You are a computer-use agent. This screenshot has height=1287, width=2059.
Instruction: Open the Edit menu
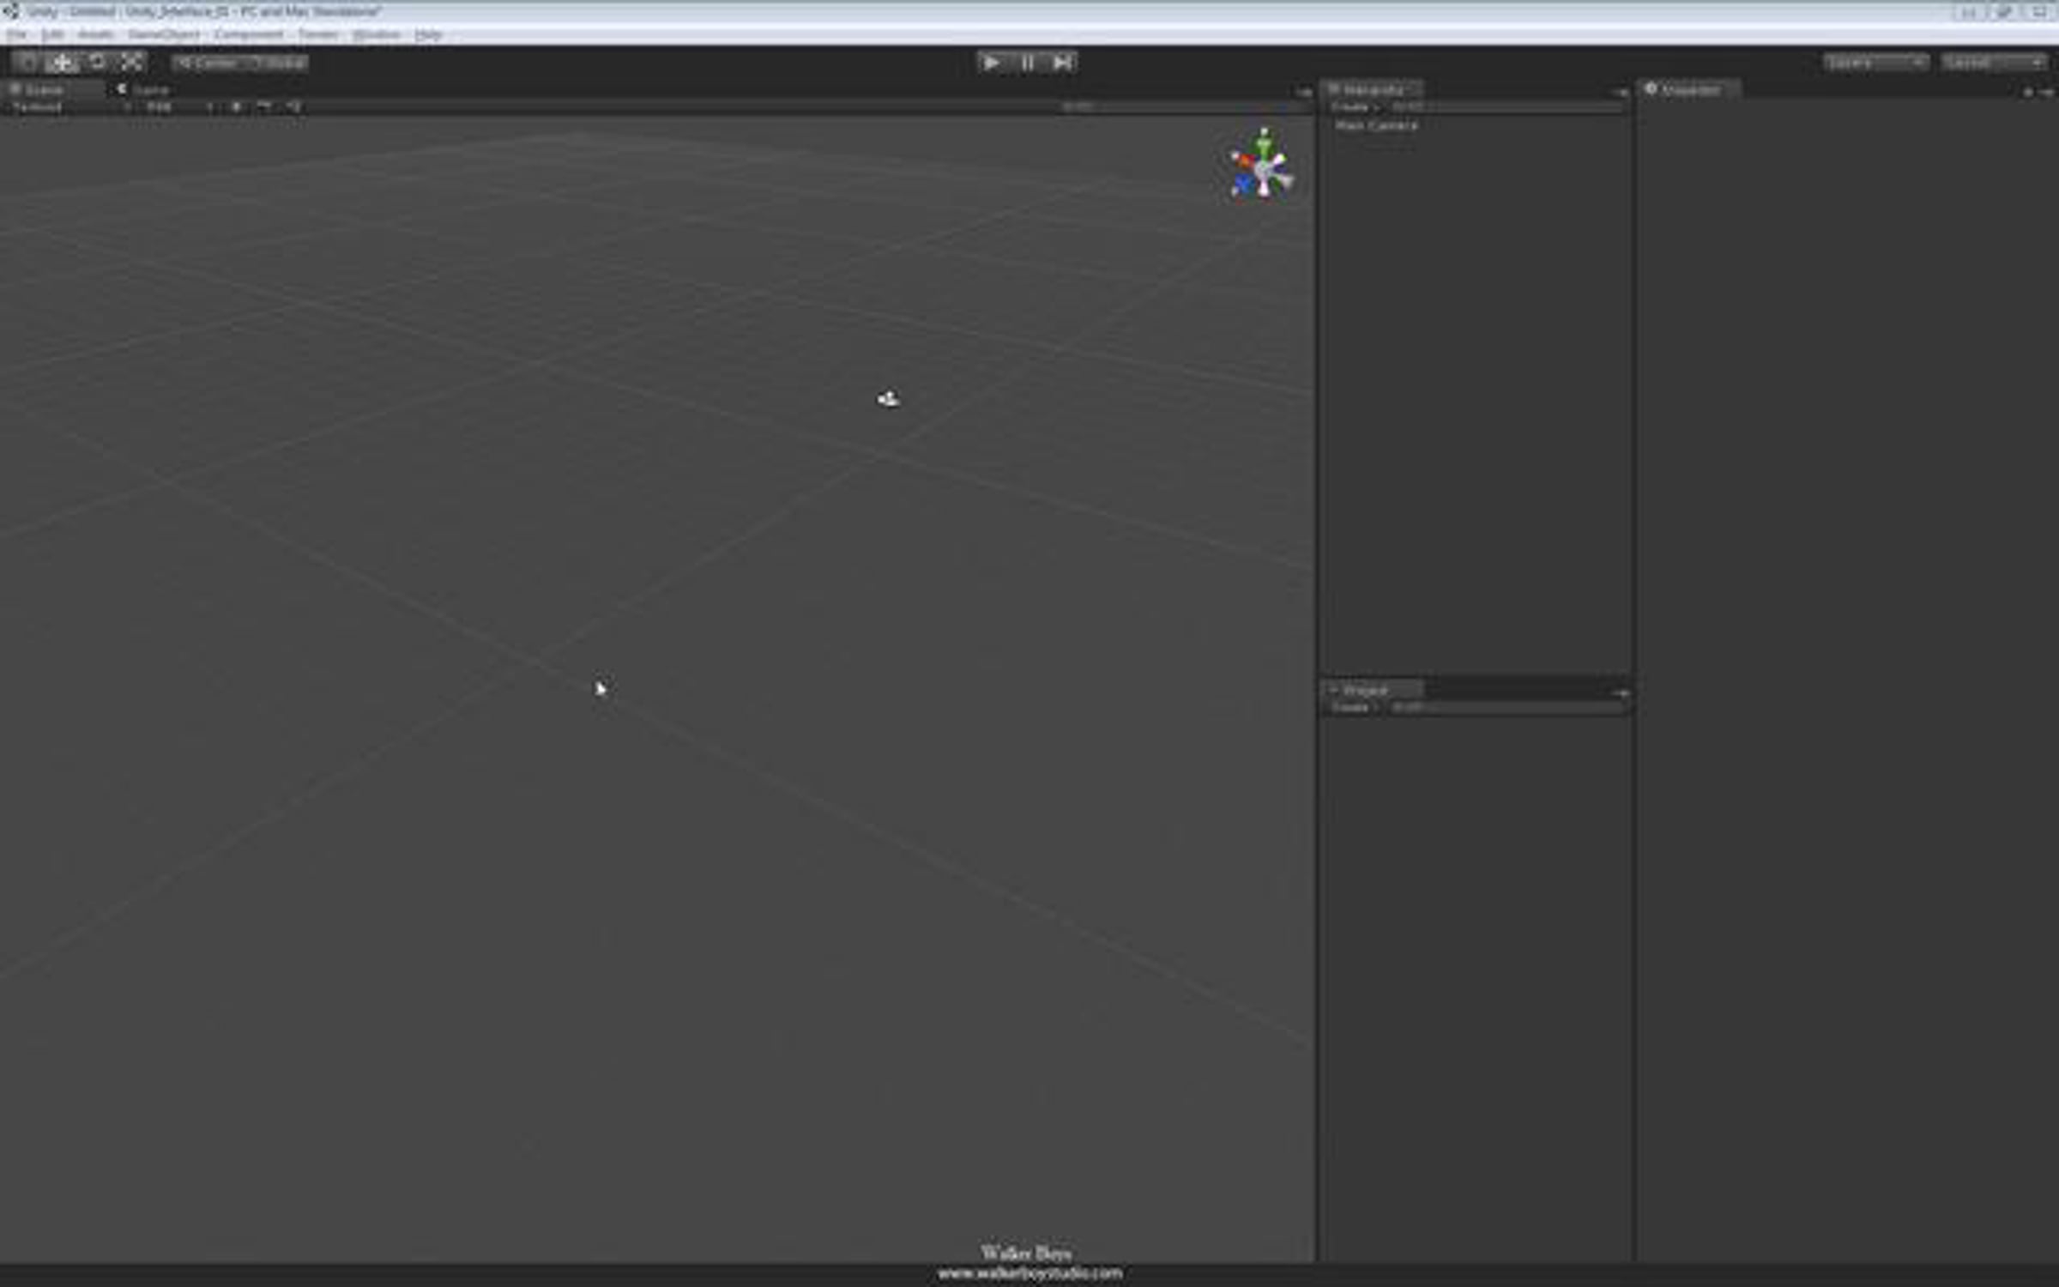52,35
